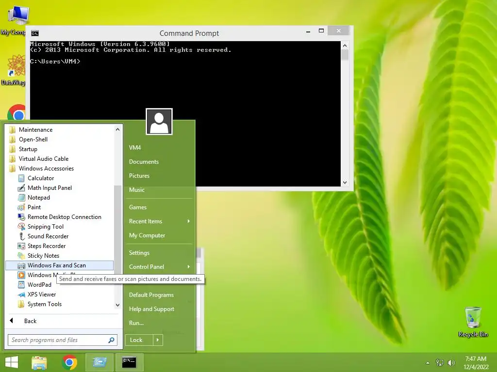The width and height of the screenshot is (497, 372).
Task: Minimize the Command Prompt window
Action: 308,31
